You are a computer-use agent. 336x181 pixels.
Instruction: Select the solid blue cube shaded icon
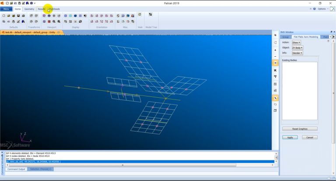click(x=75, y=16)
